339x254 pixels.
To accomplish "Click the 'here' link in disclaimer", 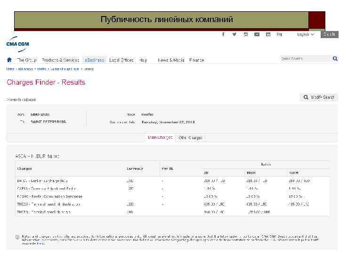I will click(x=40, y=244).
